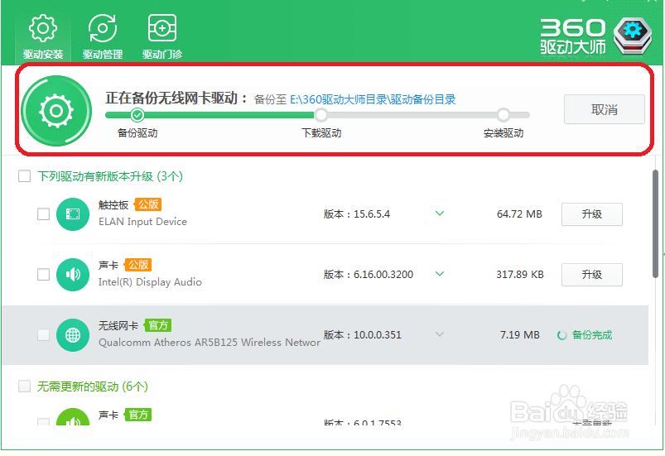This screenshot has width=665, height=456.
Task: Check the 无需更新的驱动 group checkbox
Action: 24,386
